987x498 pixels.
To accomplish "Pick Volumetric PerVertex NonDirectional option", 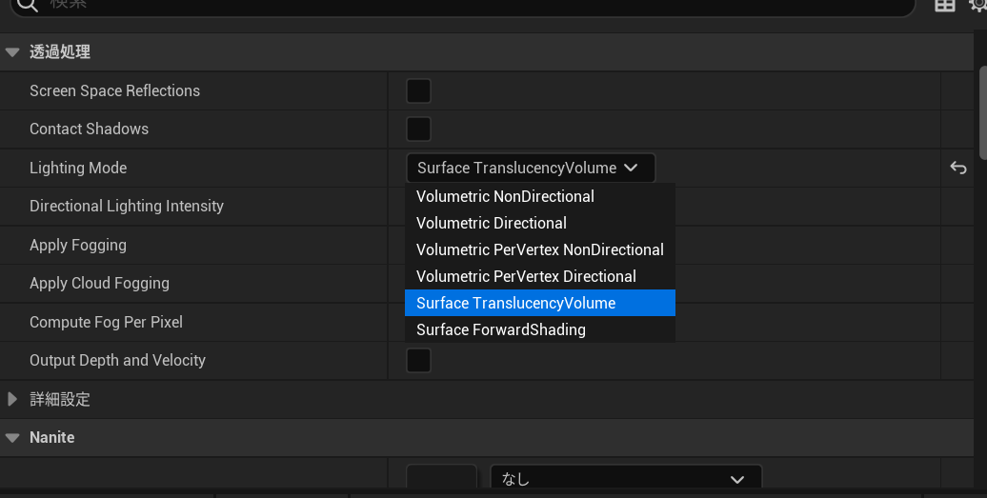I will pos(539,250).
